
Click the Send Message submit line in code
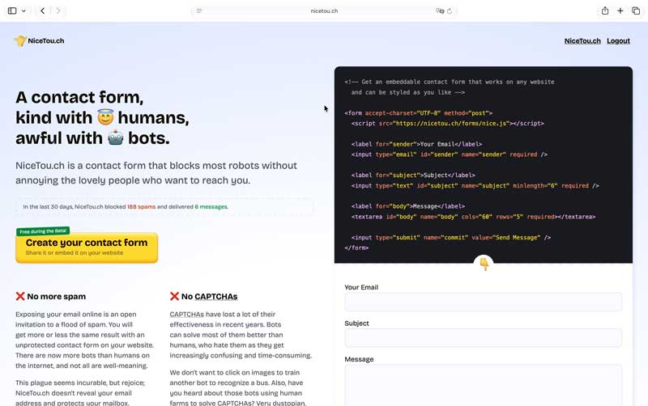(x=451, y=237)
